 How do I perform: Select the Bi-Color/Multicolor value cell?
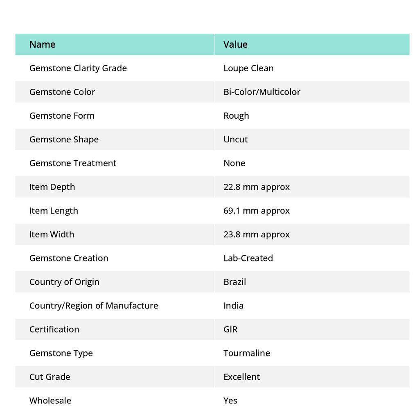click(x=312, y=92)
